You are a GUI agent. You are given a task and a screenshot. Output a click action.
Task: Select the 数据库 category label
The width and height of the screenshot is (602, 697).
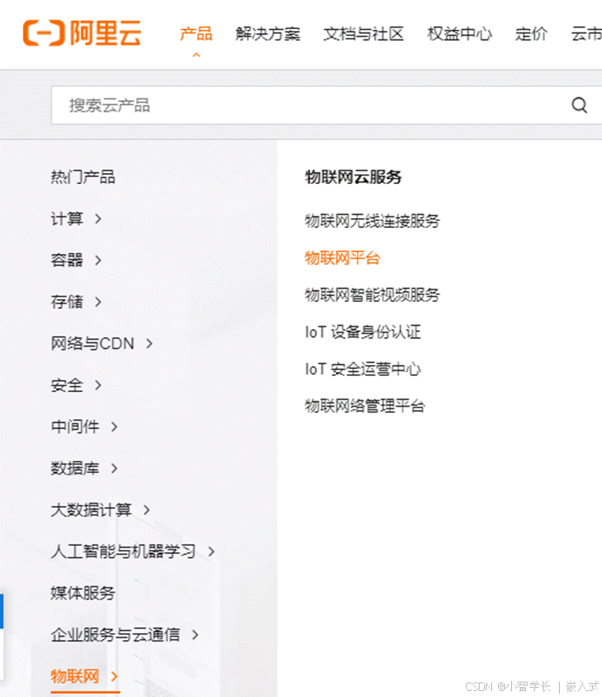pos(75,468)
